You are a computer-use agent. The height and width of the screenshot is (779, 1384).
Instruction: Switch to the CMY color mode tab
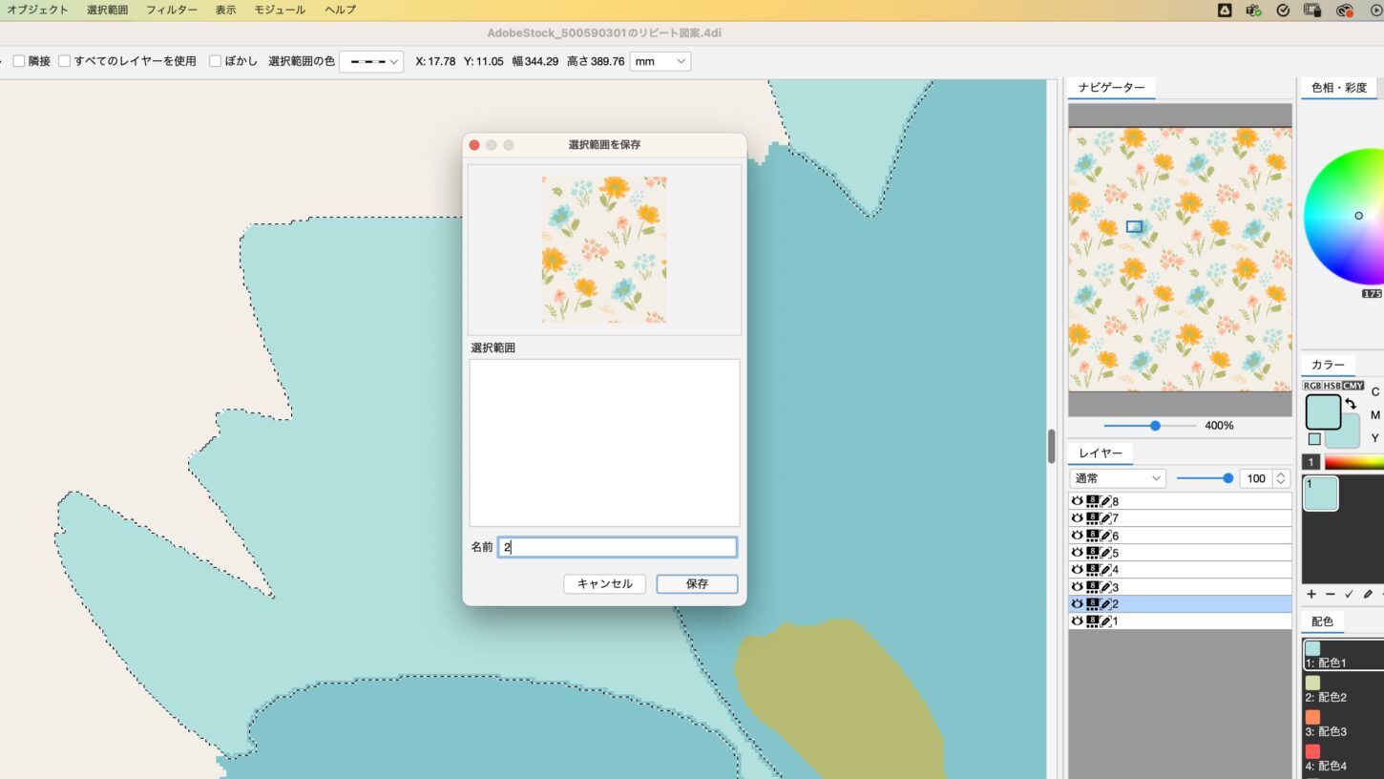coord(1353,386)
